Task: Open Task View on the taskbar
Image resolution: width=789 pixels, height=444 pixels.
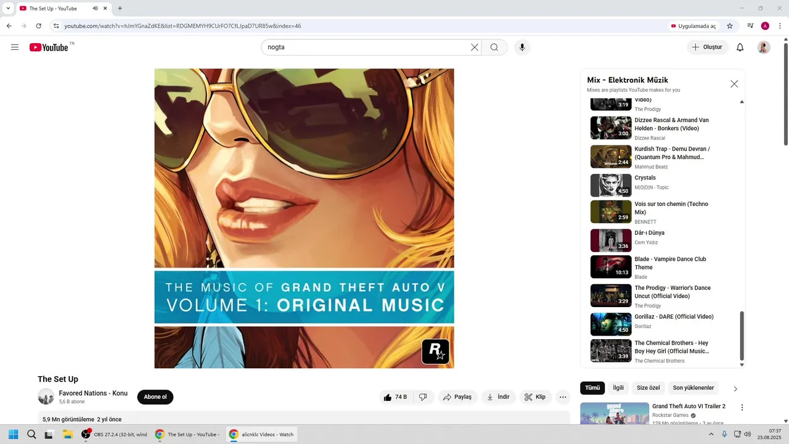Action: click(49, 434)
